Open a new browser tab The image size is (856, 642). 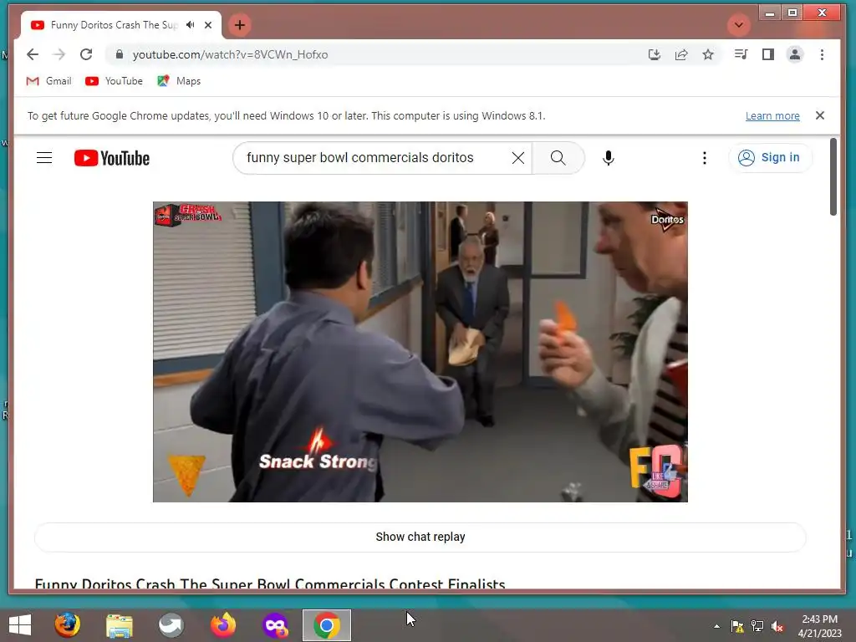tap(240, 25)
